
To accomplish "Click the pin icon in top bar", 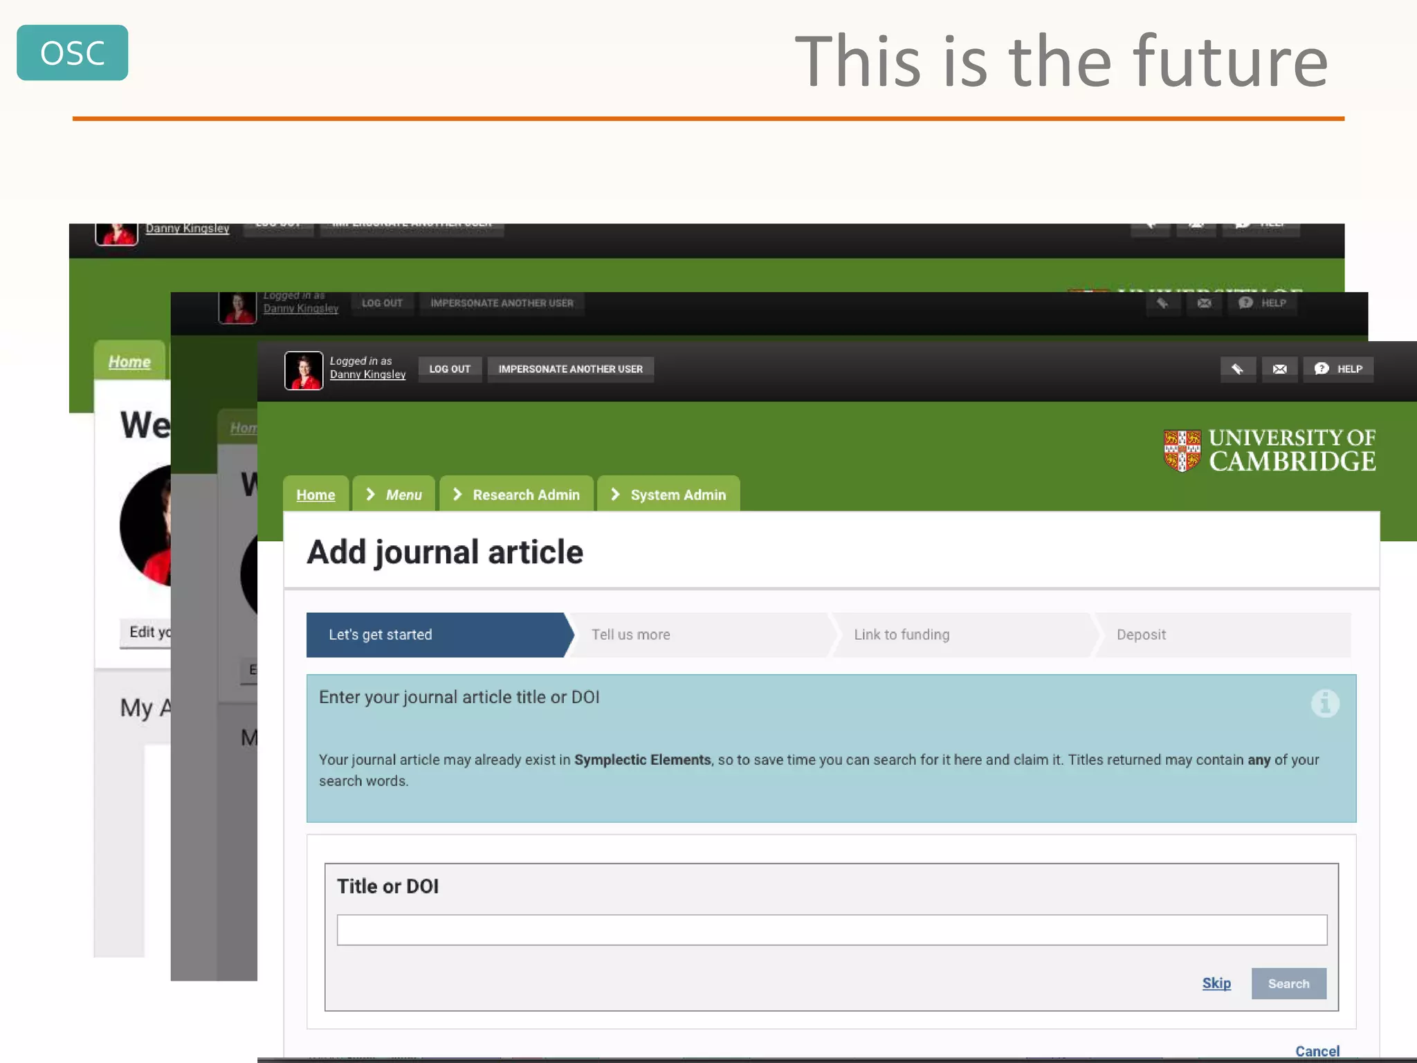I will pyautogui.click(x=1237, y=369).
